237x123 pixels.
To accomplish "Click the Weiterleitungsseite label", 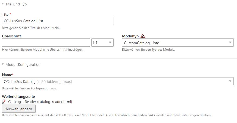I will (x=18, y=96).
